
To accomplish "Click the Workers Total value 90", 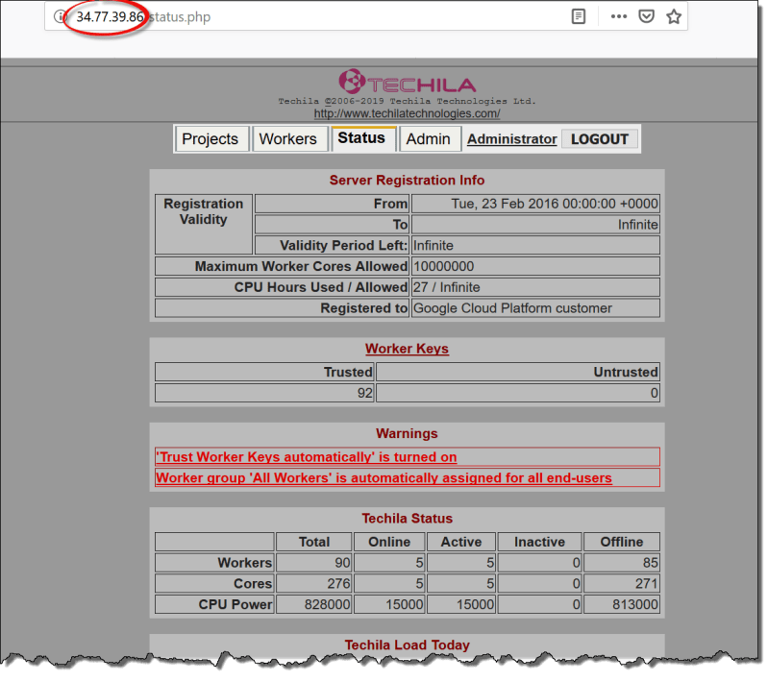I will pos(342,563).
